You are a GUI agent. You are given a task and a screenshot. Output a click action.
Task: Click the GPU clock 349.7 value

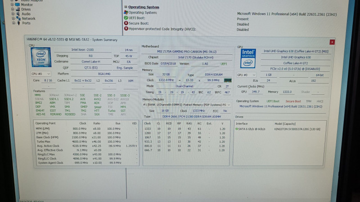(255, 92)
